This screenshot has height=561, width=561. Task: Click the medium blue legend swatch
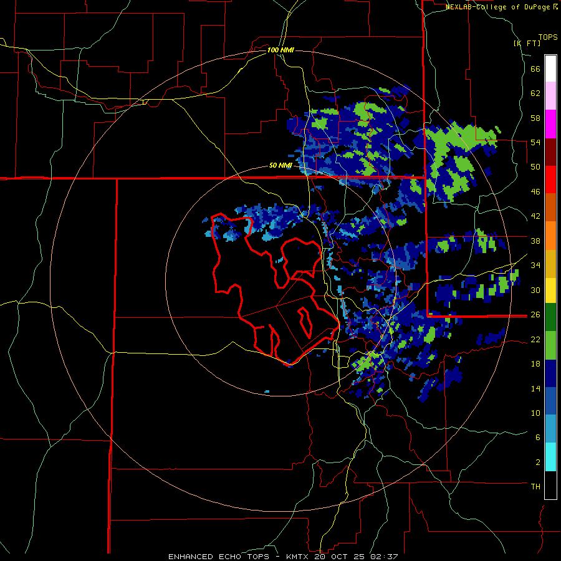coord(550,401)
